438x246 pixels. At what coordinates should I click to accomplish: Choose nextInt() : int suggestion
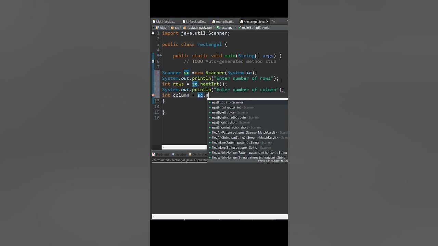[x=248, y=102]
